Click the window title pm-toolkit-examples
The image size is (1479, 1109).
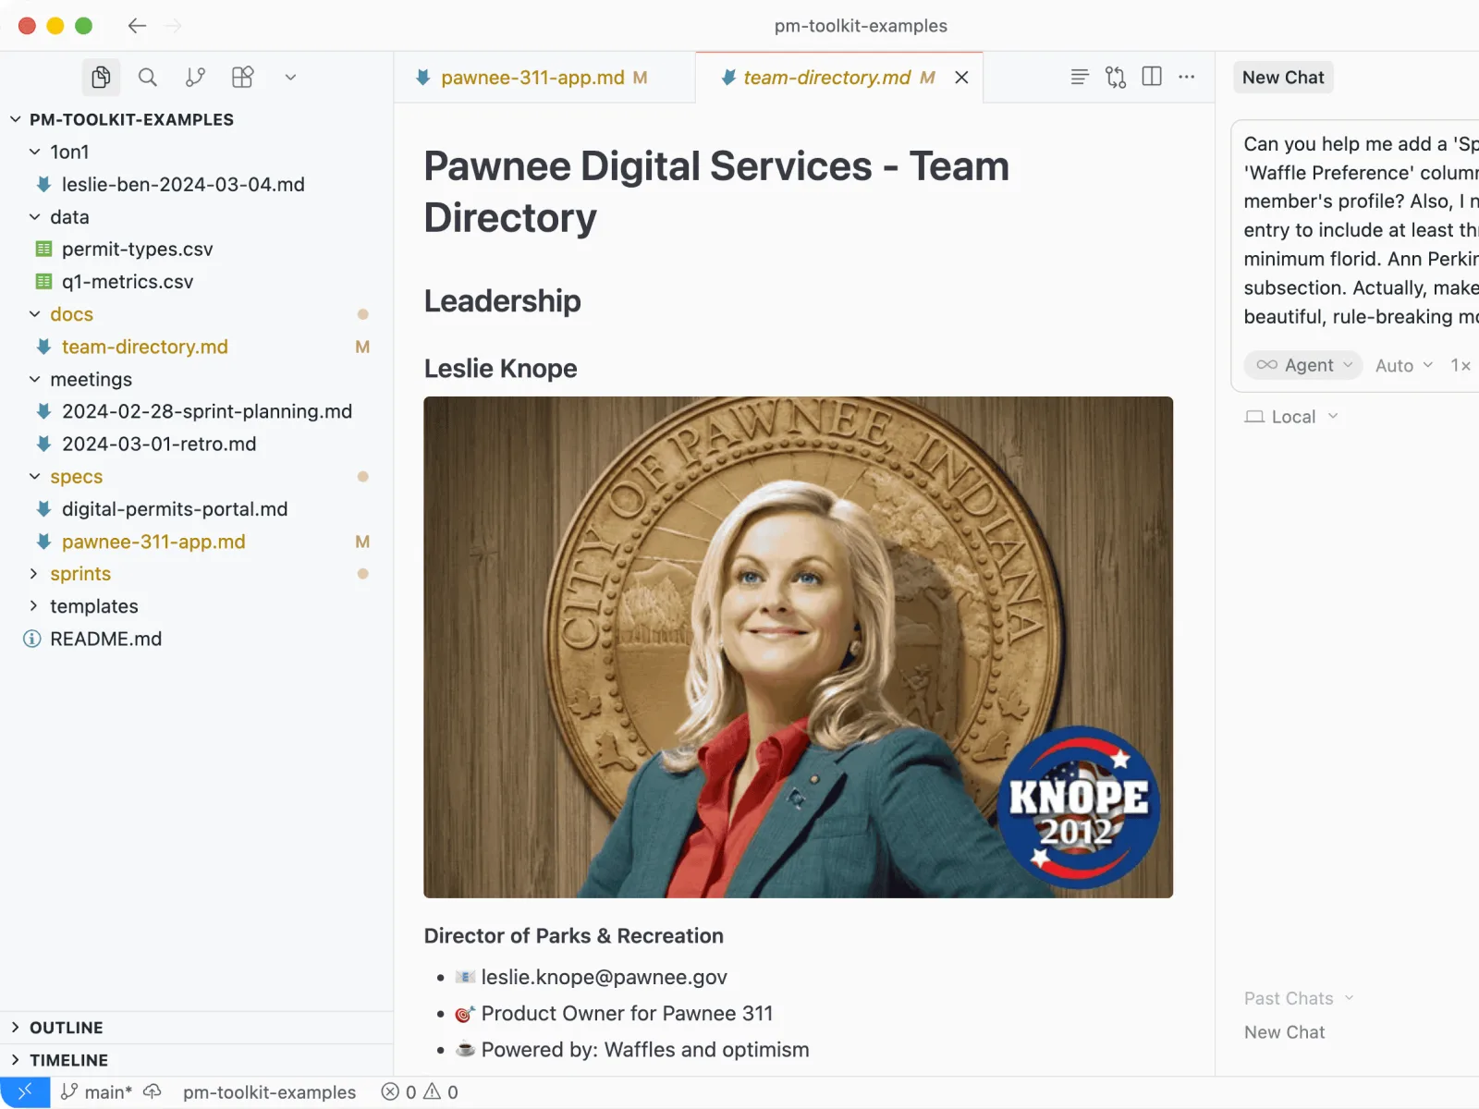point(861,26)
